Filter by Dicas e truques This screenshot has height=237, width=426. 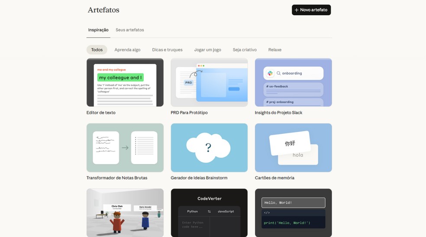pos(168,50)
